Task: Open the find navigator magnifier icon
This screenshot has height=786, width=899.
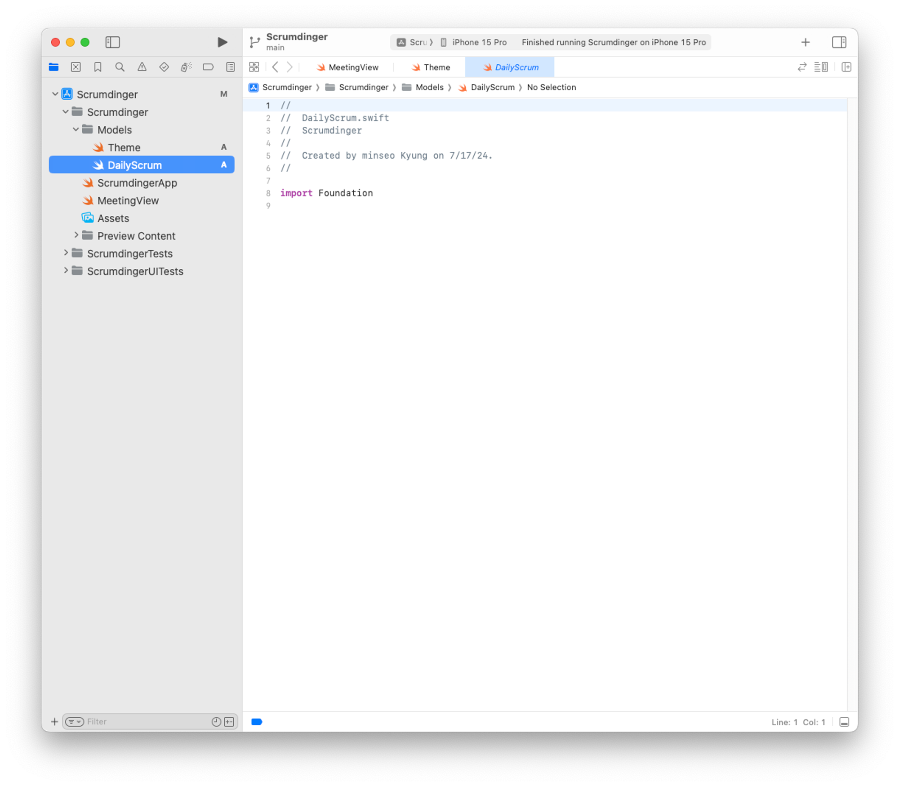Action: [x=120, y=67]
